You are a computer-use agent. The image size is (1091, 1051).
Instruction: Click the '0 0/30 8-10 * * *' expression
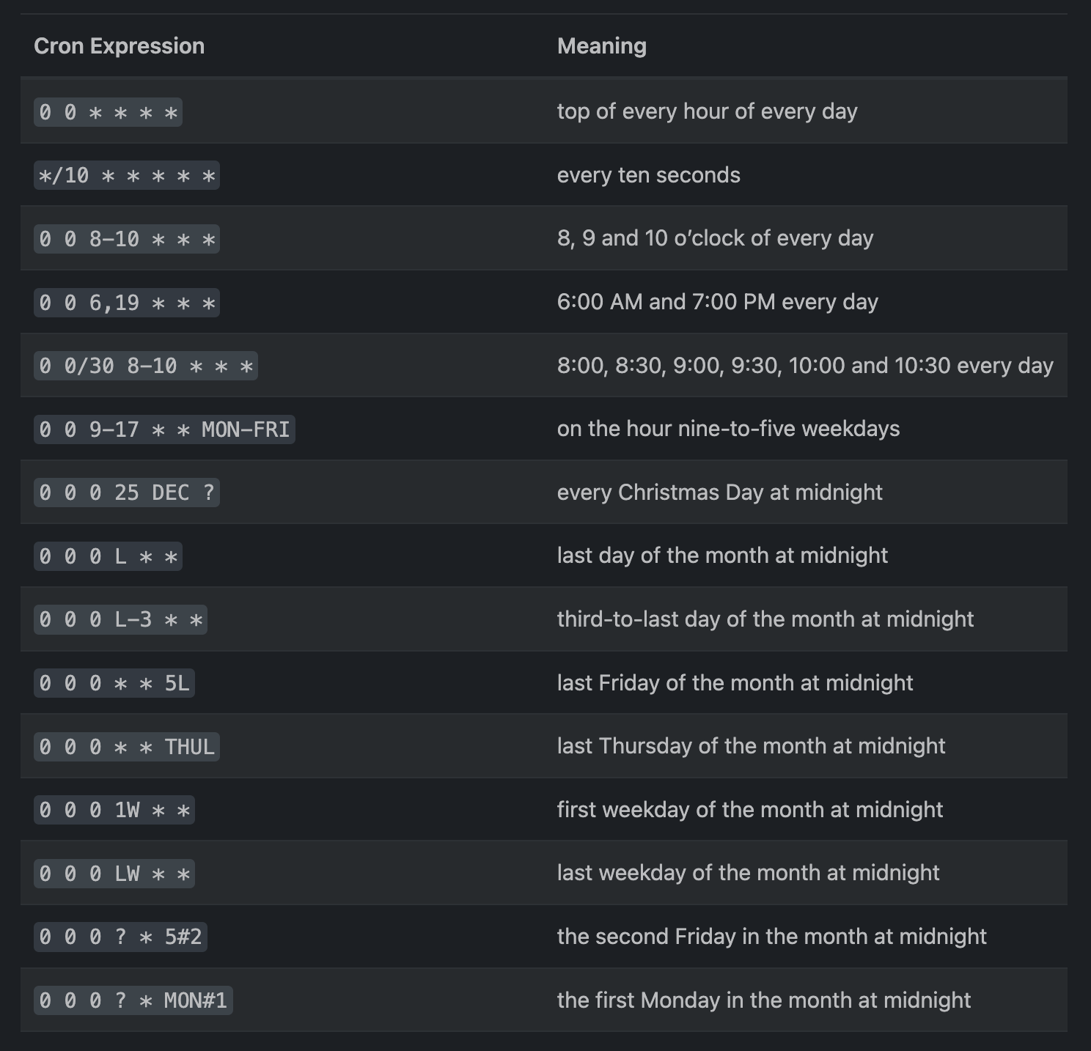[145, 366]
